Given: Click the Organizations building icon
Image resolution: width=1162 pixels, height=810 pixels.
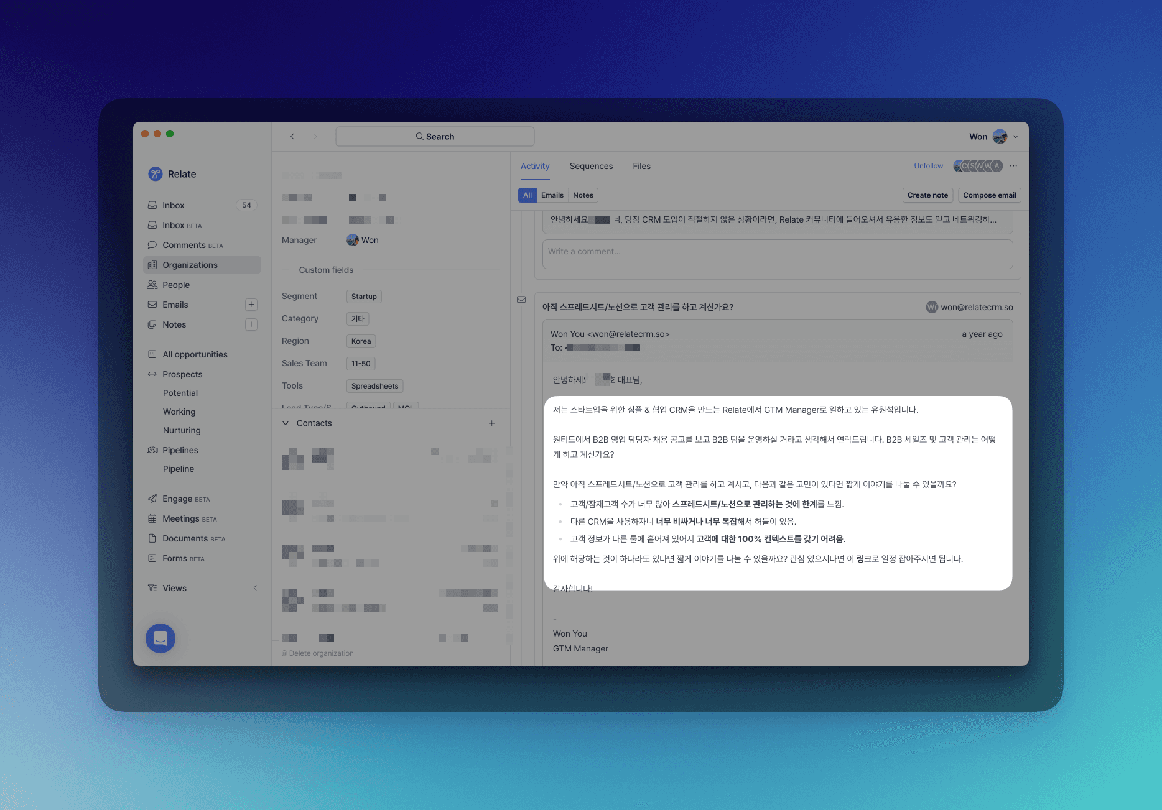Looking at the screenshot, I should 152,265.
